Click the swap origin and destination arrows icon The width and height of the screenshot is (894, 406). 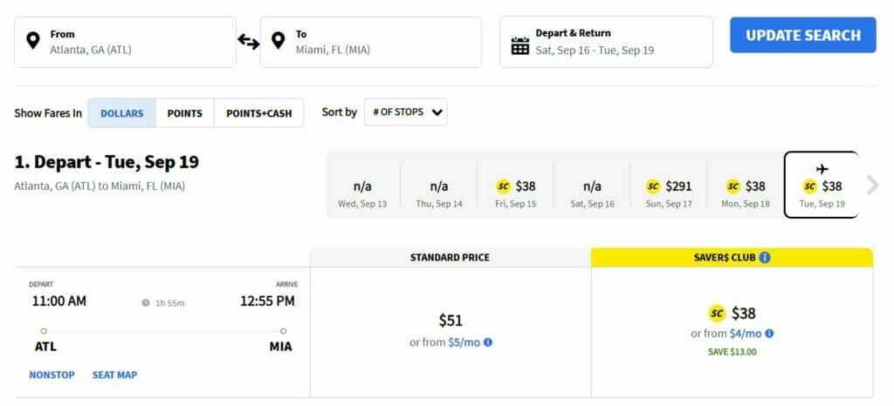click(248, 42)
